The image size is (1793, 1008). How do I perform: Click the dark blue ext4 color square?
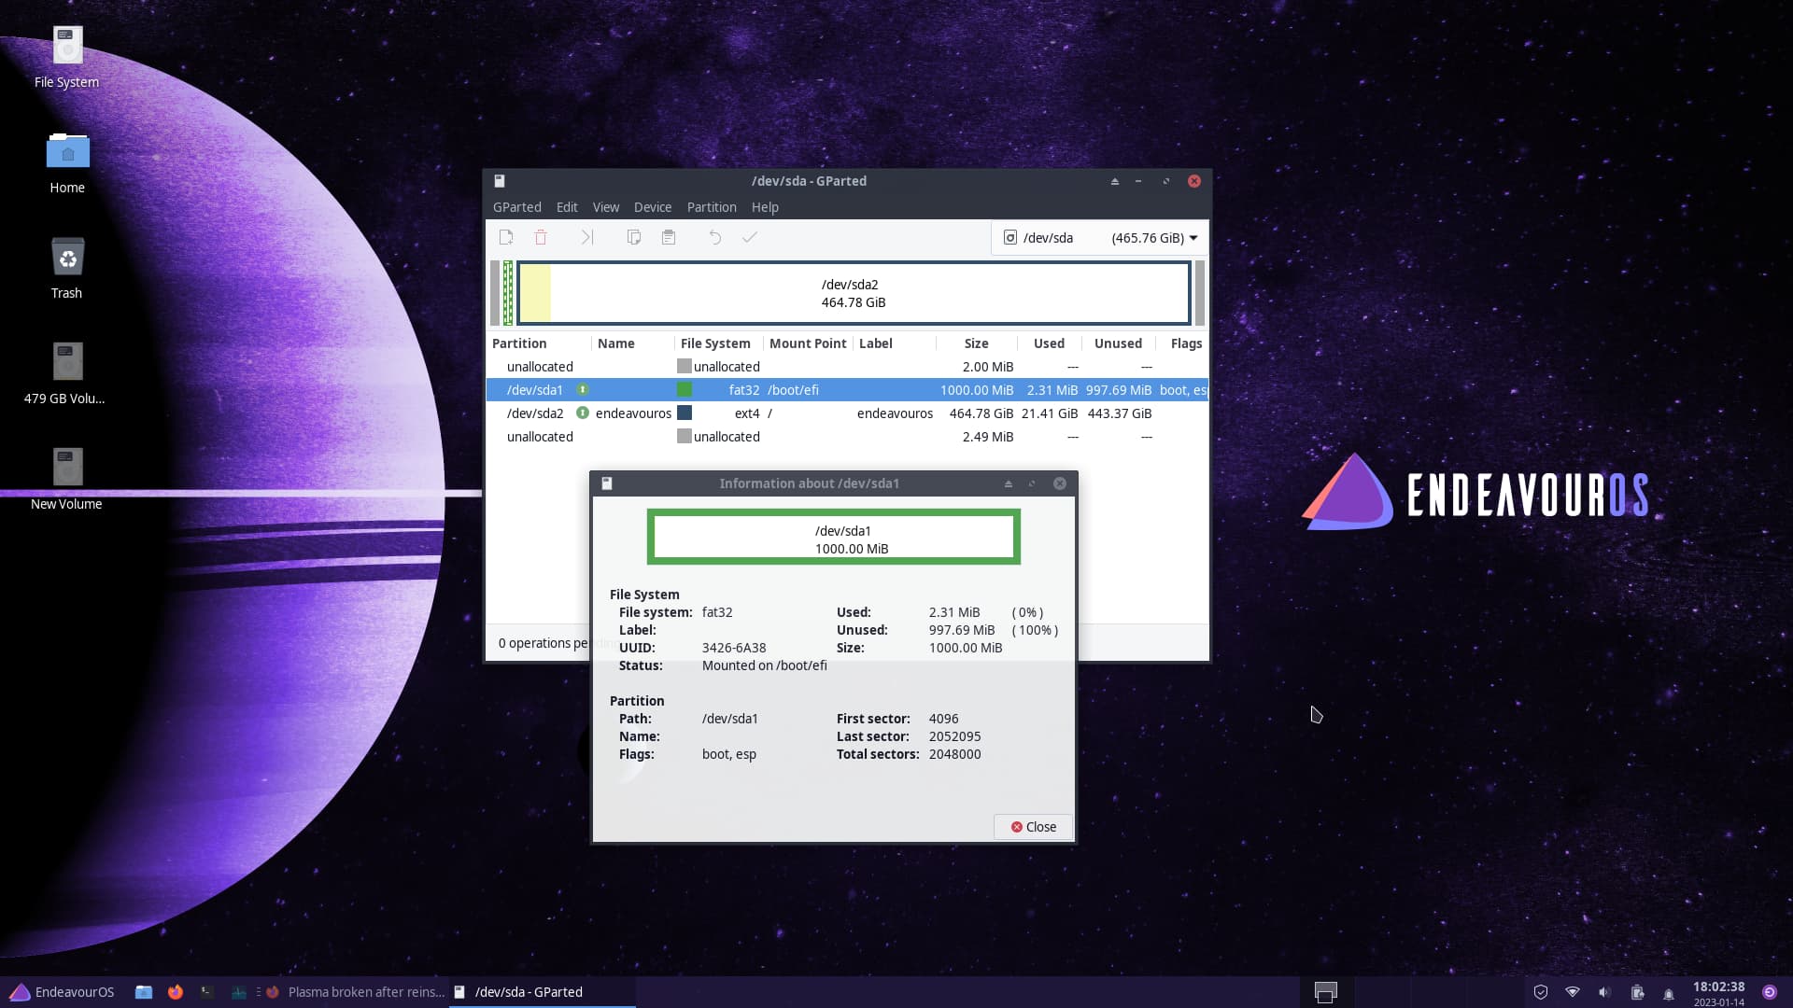click(685, 413)
